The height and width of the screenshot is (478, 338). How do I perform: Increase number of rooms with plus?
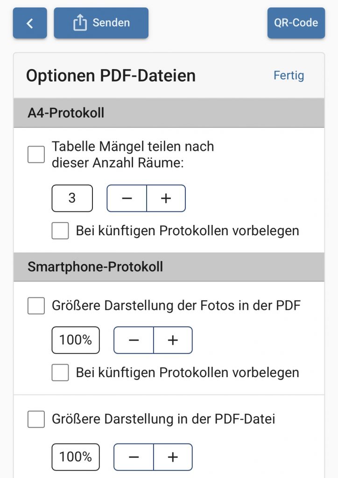(166, 198)
